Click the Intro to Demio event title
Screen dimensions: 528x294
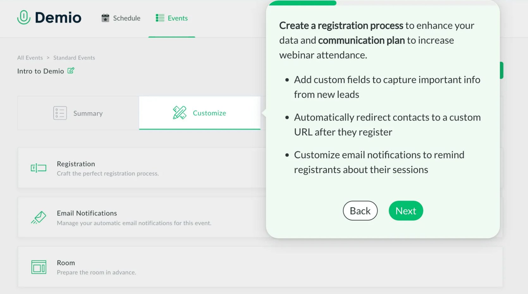tap(40, 71)
